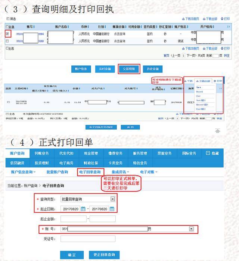Toggle 全选 checkbox below the account table
This screenshot has height=261, width=239.
click(7, 48)
